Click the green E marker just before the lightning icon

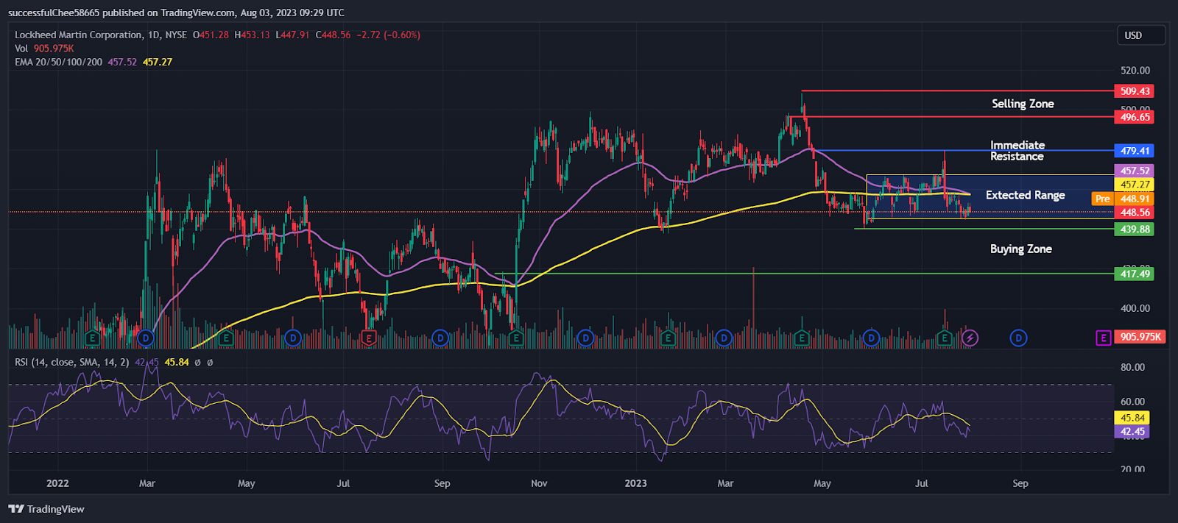click(x=945, y=338)
